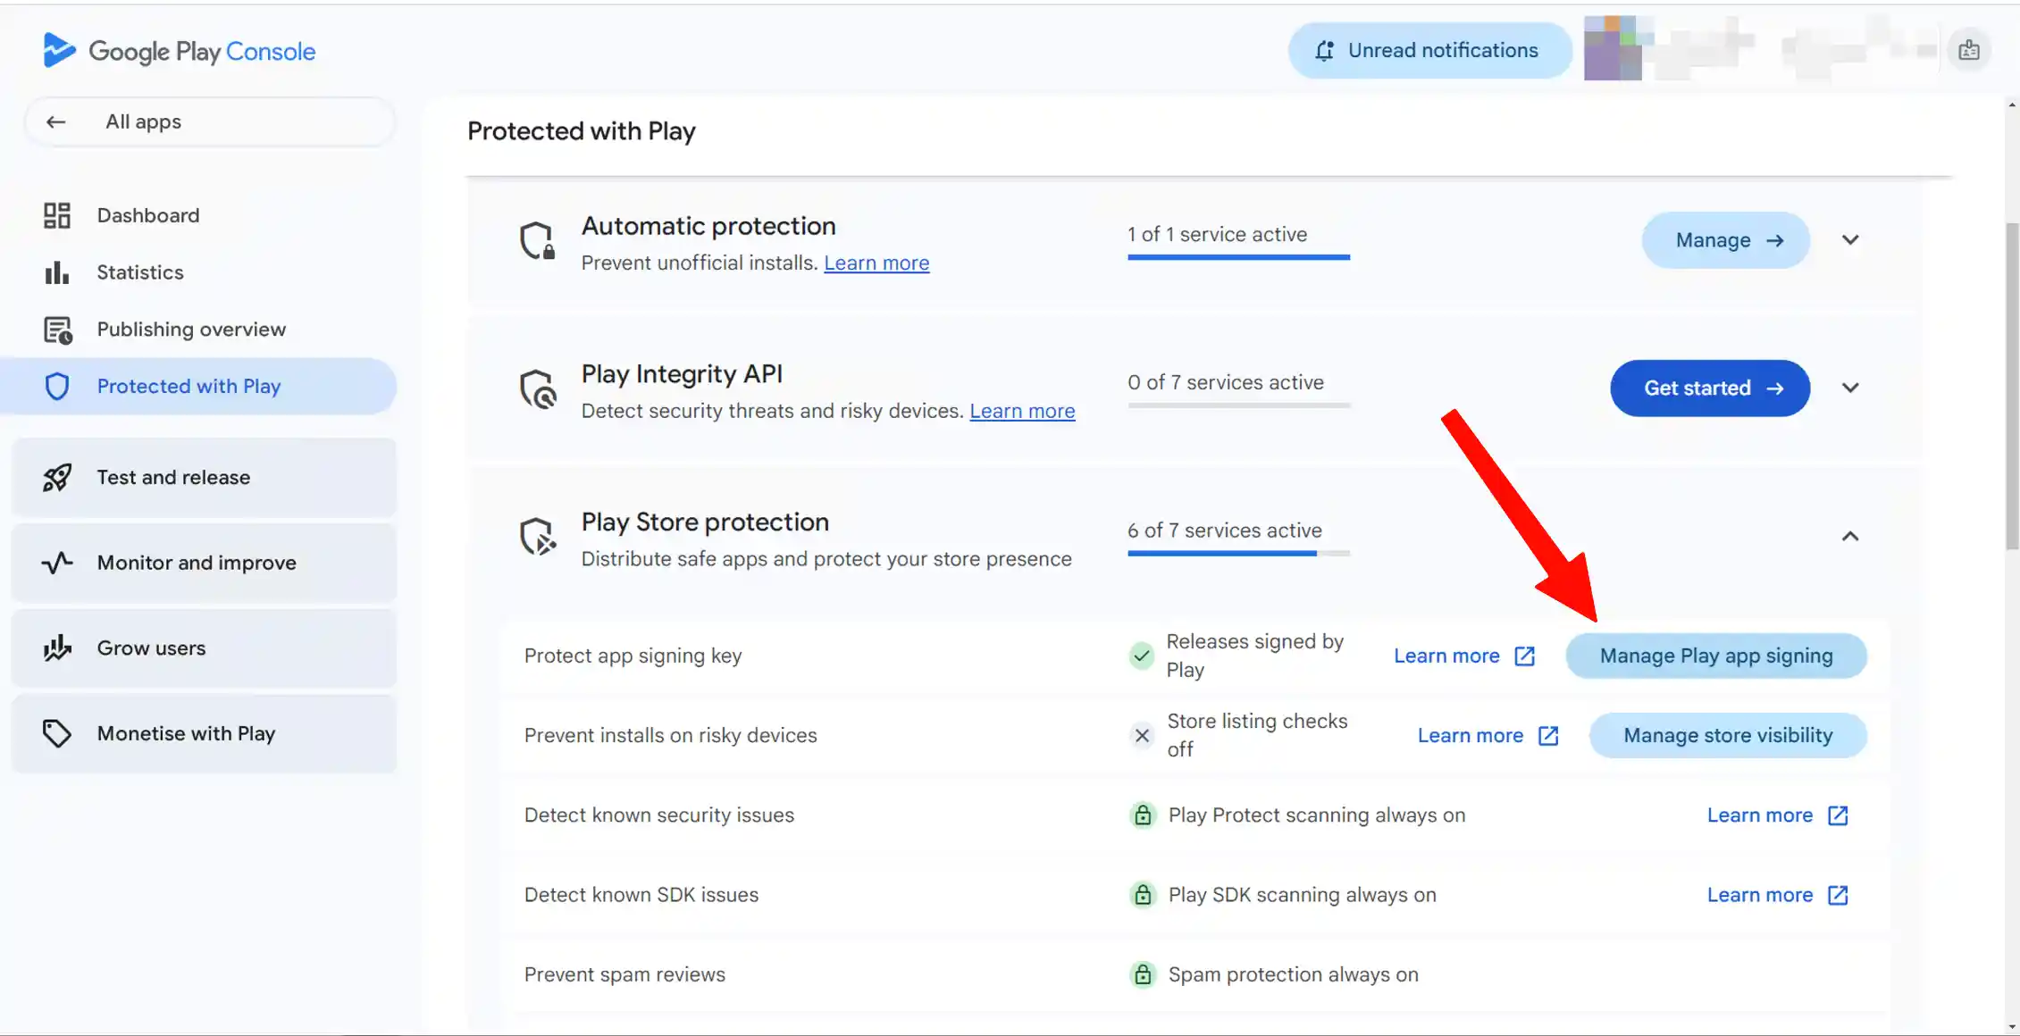The width and height of the screenshot is (2020, 1036).
Task: Click lock icon for Play SDK scanning
Action: [x=1143, y=895]
